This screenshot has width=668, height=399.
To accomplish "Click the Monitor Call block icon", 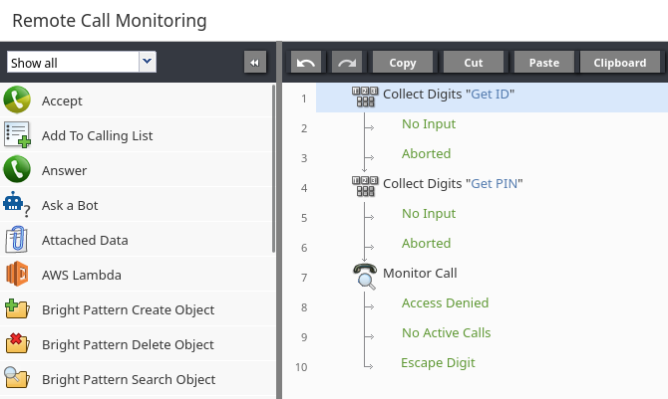I will pos(365,277).
